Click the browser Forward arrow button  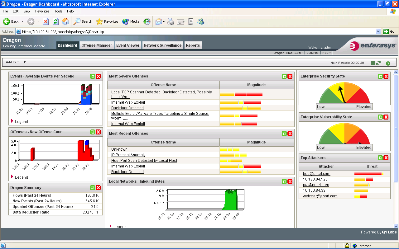pyautogui.click(x=31, y=21)
